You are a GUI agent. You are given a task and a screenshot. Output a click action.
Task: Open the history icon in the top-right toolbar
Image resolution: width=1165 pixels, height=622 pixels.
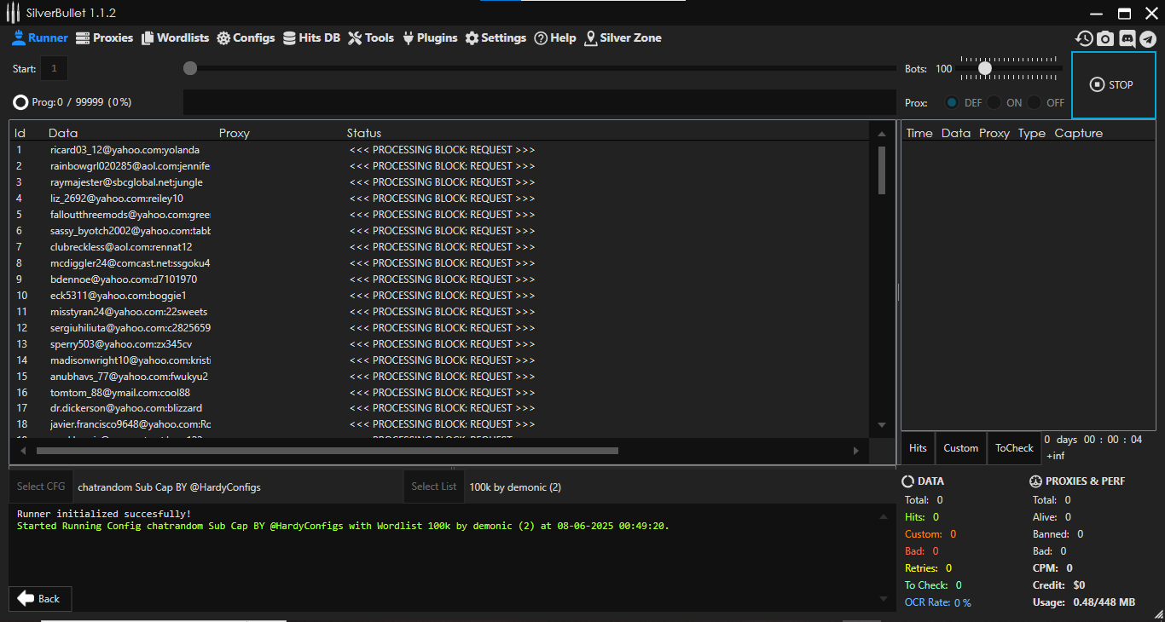(x=1084, y=38)
